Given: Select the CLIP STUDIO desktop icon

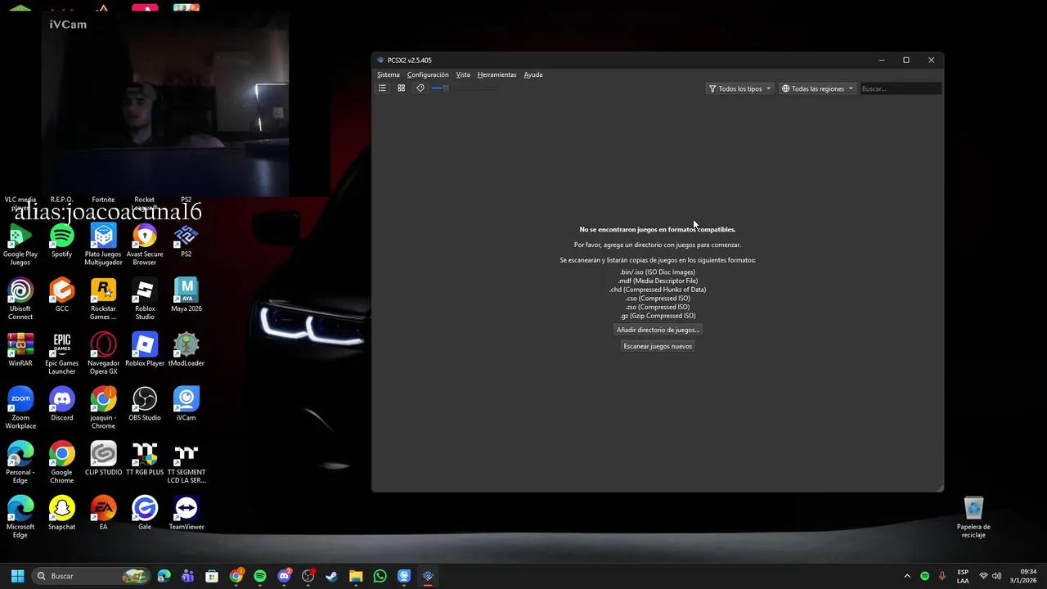Looking at the screenshot, I should click(x=103, y=459).
